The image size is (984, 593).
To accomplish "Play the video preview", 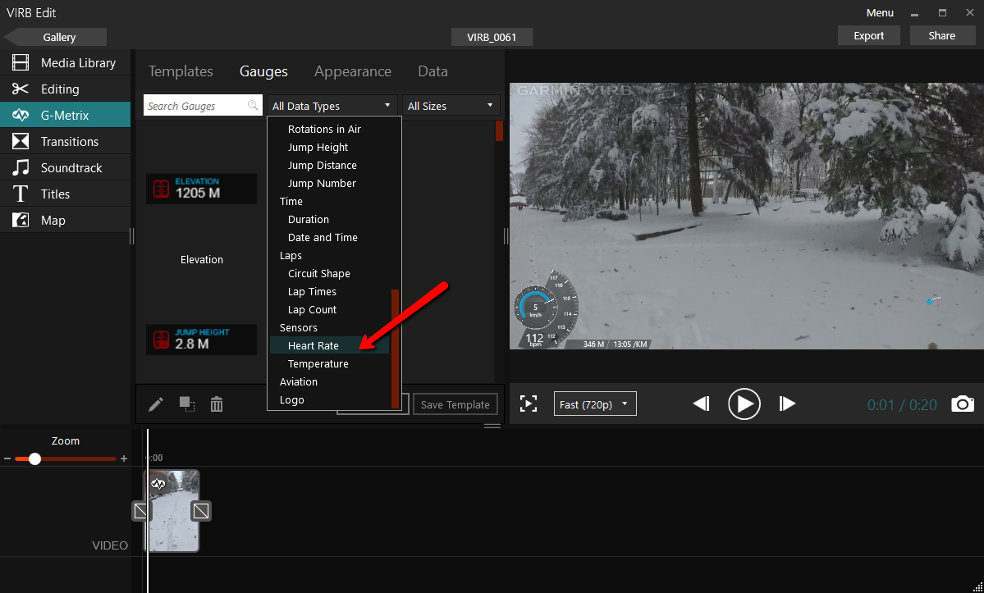I will 744,404.
